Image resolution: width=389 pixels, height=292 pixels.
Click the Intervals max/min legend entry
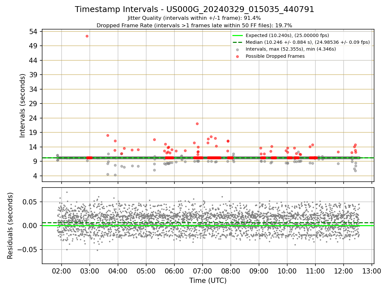click(285, 49)
